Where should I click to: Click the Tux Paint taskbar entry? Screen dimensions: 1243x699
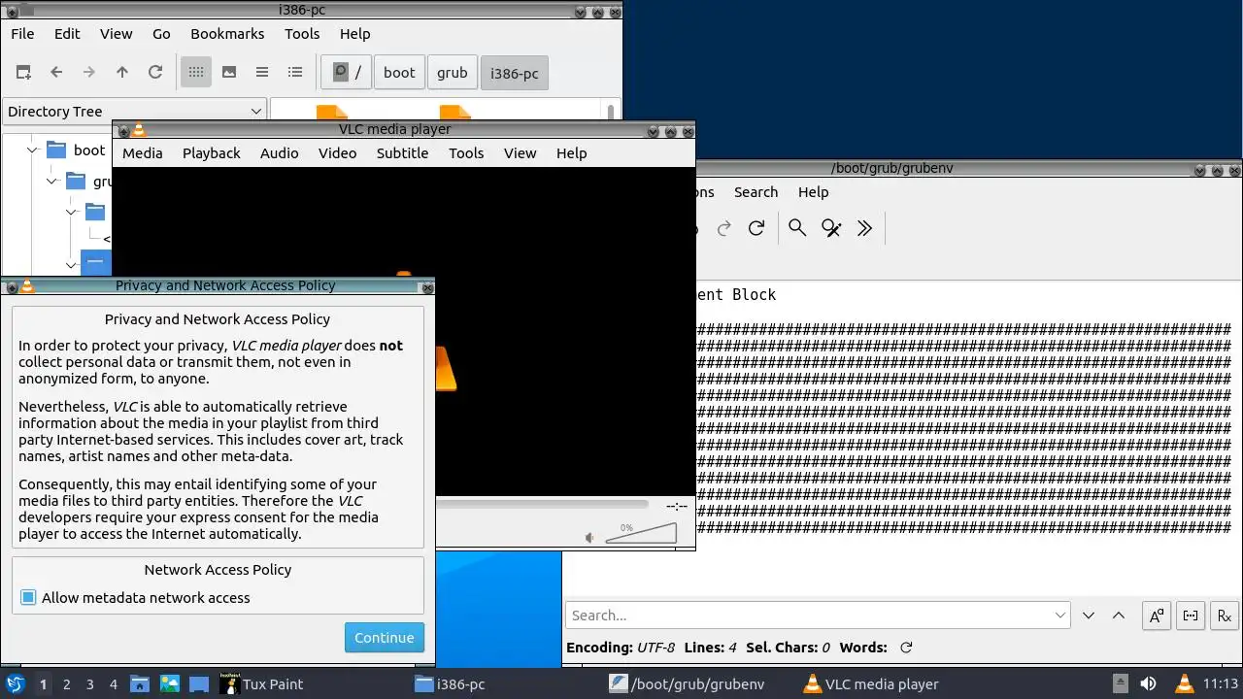point(261,683)
